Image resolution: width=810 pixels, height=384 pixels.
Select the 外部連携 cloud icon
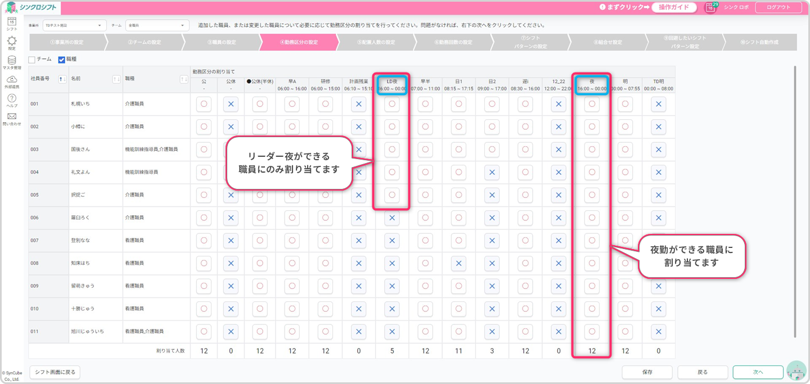12,80
